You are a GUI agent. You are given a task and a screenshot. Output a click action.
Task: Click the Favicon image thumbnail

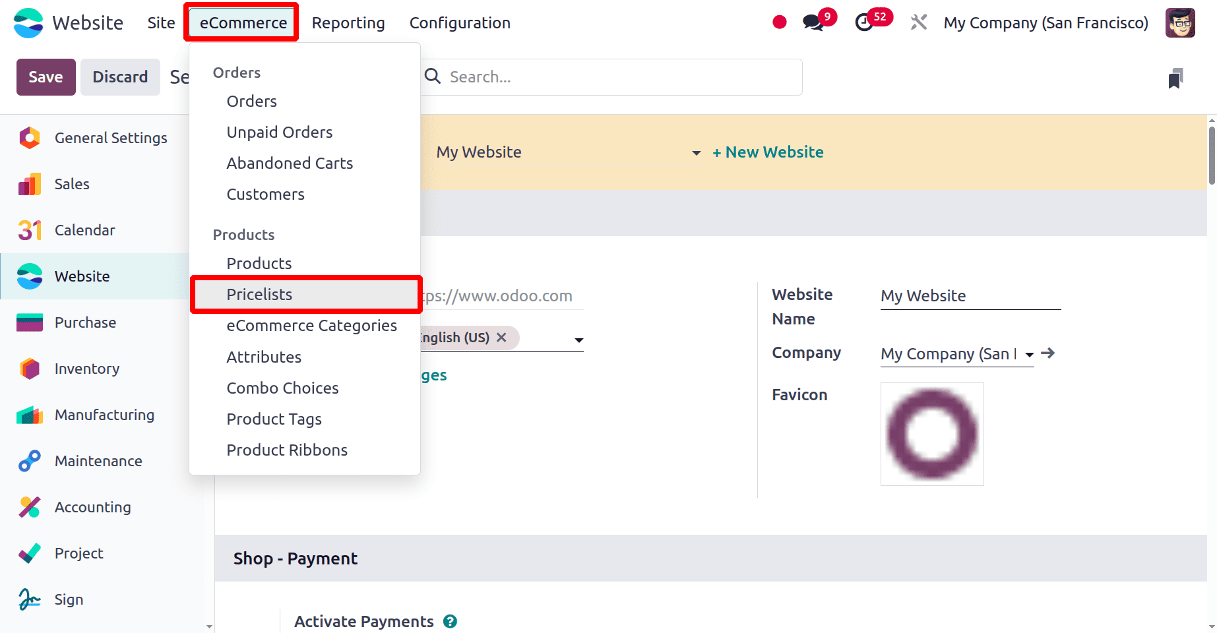click(932, 435)
